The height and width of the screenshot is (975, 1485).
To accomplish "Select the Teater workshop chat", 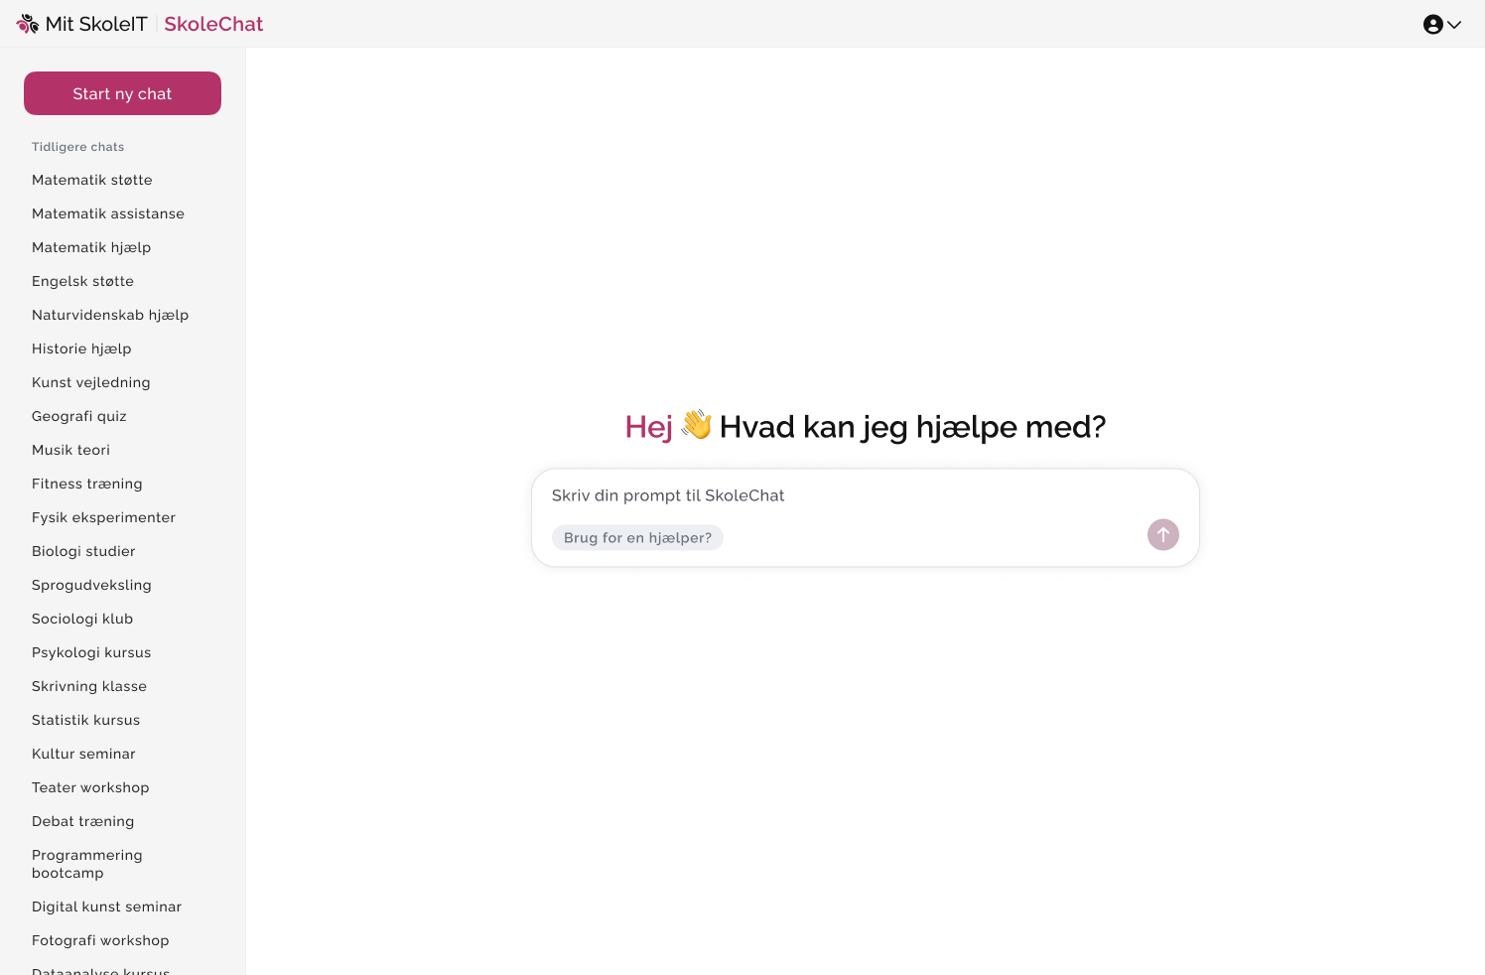I will 90,787.
